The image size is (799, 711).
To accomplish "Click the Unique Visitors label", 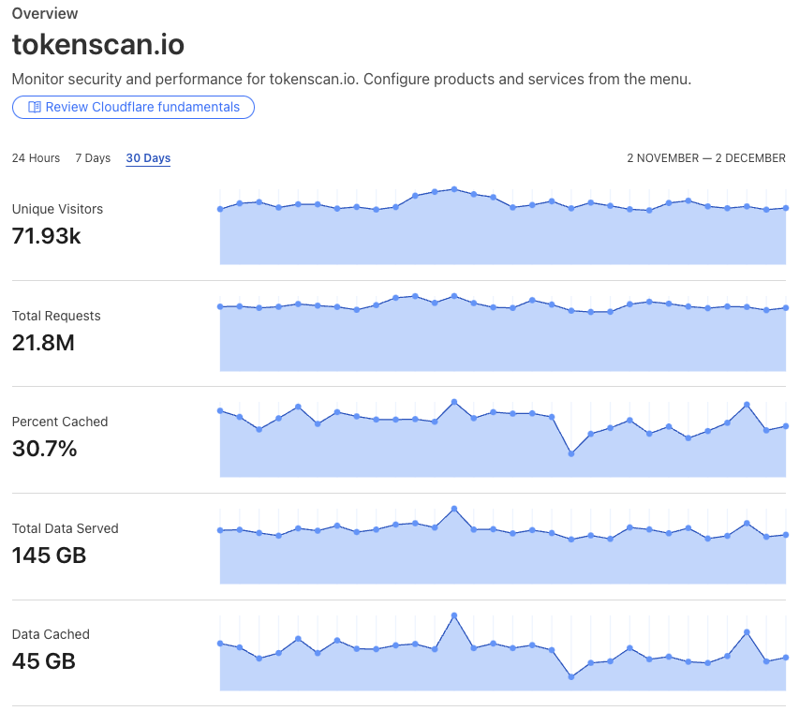I will coord(57,209).
